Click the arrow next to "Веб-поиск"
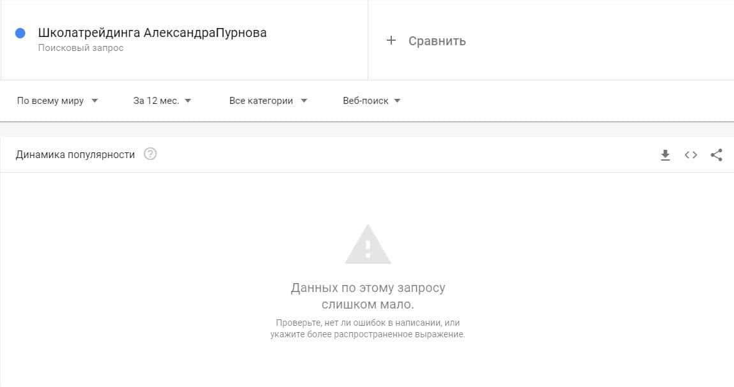Viewport: 734px width, 387px height. tap(397, 101)
